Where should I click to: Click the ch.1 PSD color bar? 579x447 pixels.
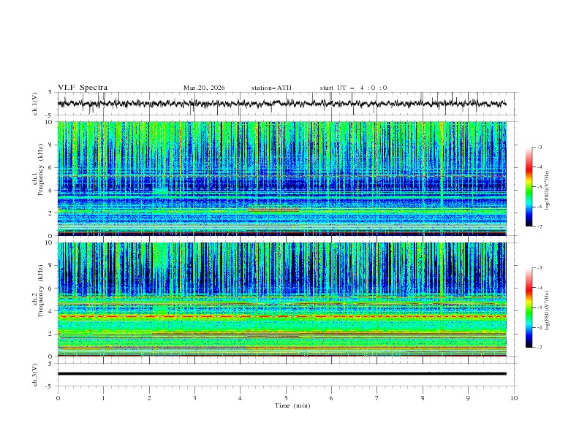(529, 187)
